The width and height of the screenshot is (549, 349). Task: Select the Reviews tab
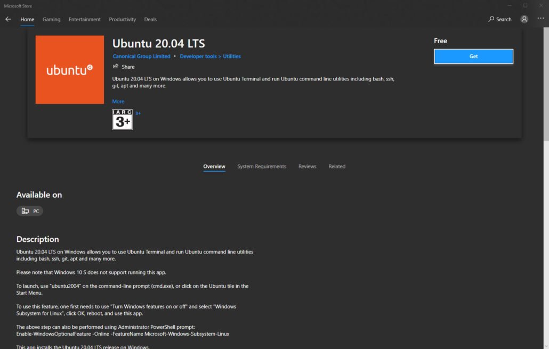(x=307, y=167)
